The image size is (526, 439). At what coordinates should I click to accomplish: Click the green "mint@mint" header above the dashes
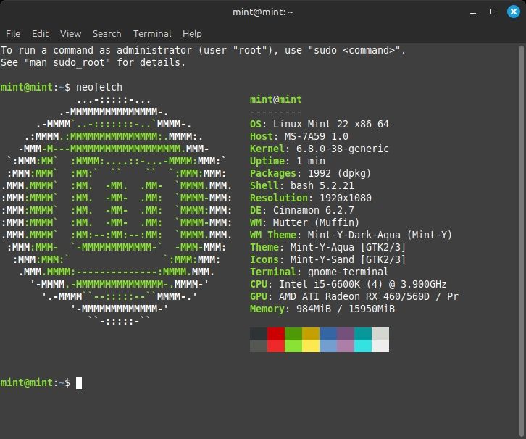point(276,99)
